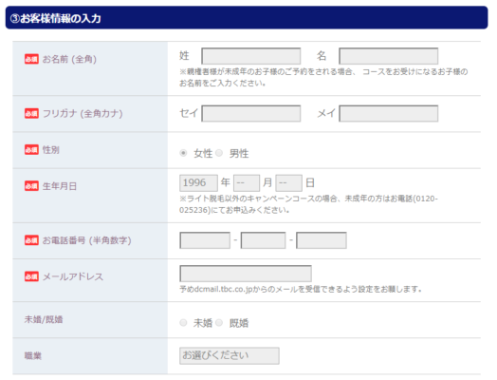Viewport: 497px width, 380px height.
Task: Select the 女性 radio button
Action: coord(183,153)
